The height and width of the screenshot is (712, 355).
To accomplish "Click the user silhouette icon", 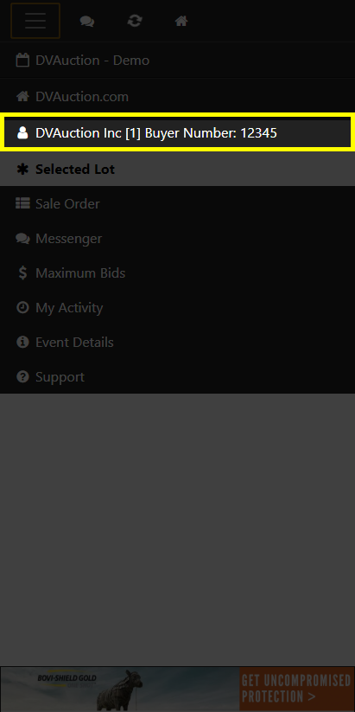I will coord(22,132).
